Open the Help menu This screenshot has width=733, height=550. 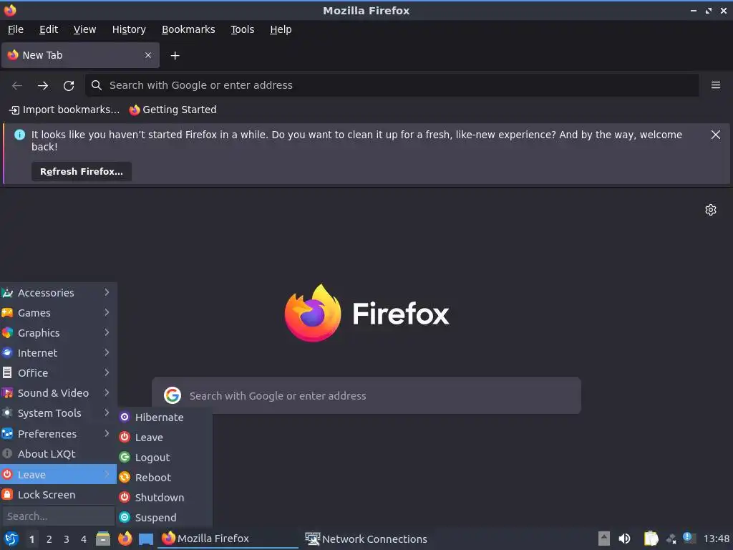click(281, 29)
